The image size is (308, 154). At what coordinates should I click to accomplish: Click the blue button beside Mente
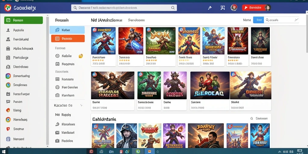[258, 20]
